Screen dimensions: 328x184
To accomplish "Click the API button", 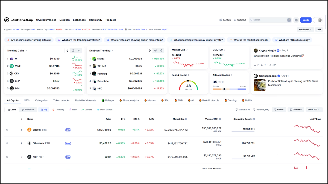I will pyautogui.click(x=319, y=29).
